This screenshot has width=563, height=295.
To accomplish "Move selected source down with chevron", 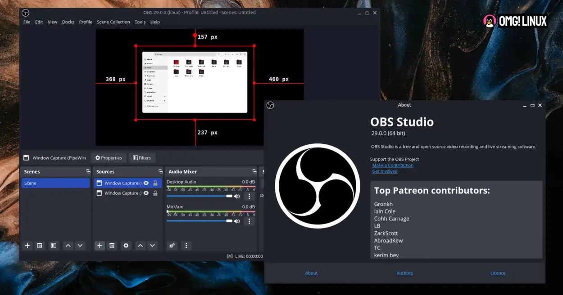I will point(153,246).
